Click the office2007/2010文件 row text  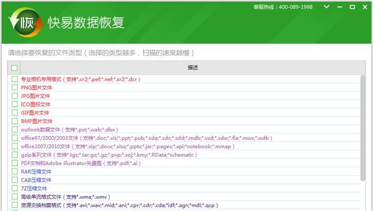(x=128, y=147)
